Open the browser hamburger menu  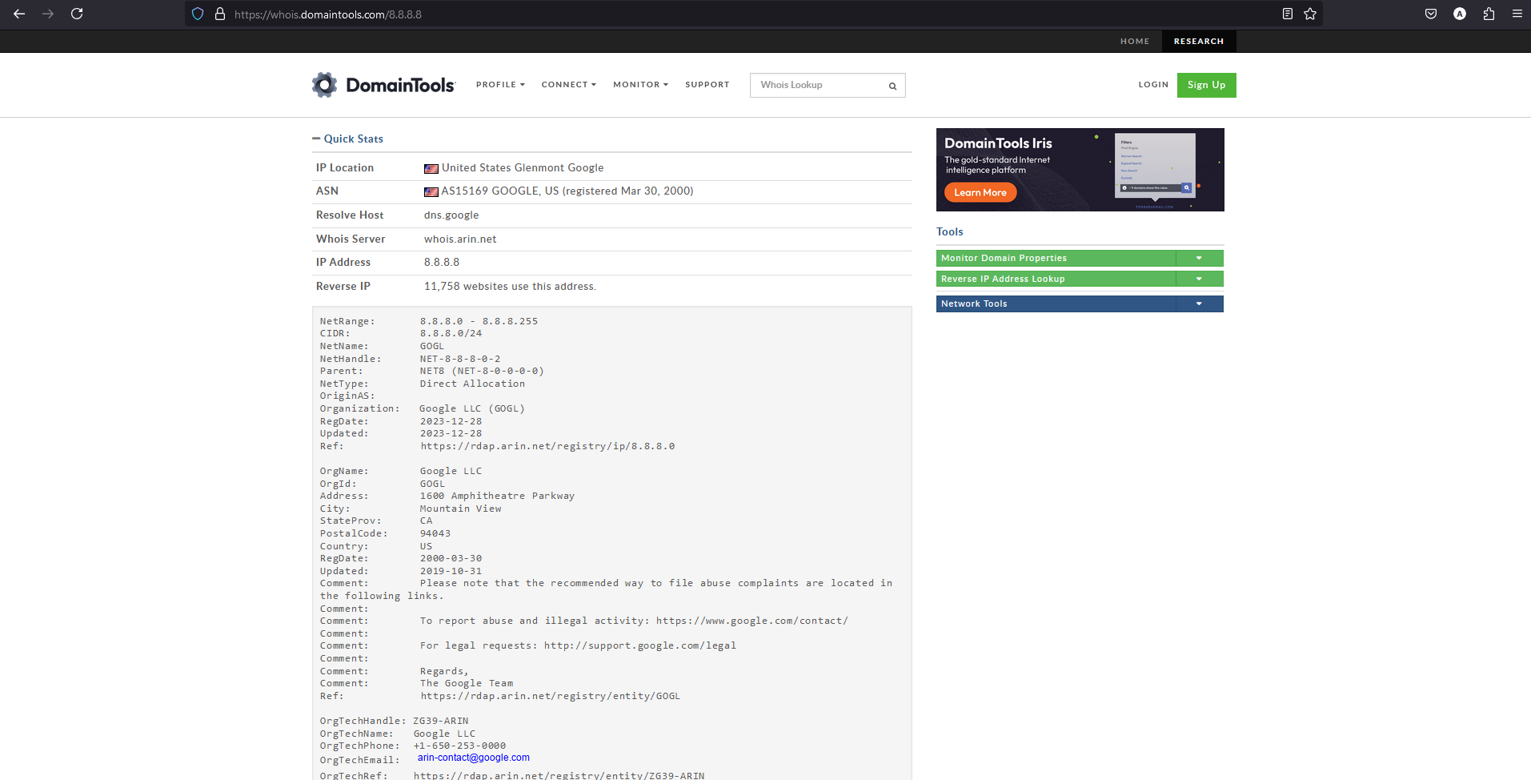pyautogui.click(x=1517, y=14)
